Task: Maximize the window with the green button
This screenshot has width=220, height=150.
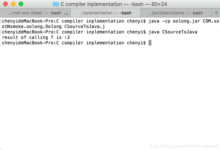Action: coord(21,4)
